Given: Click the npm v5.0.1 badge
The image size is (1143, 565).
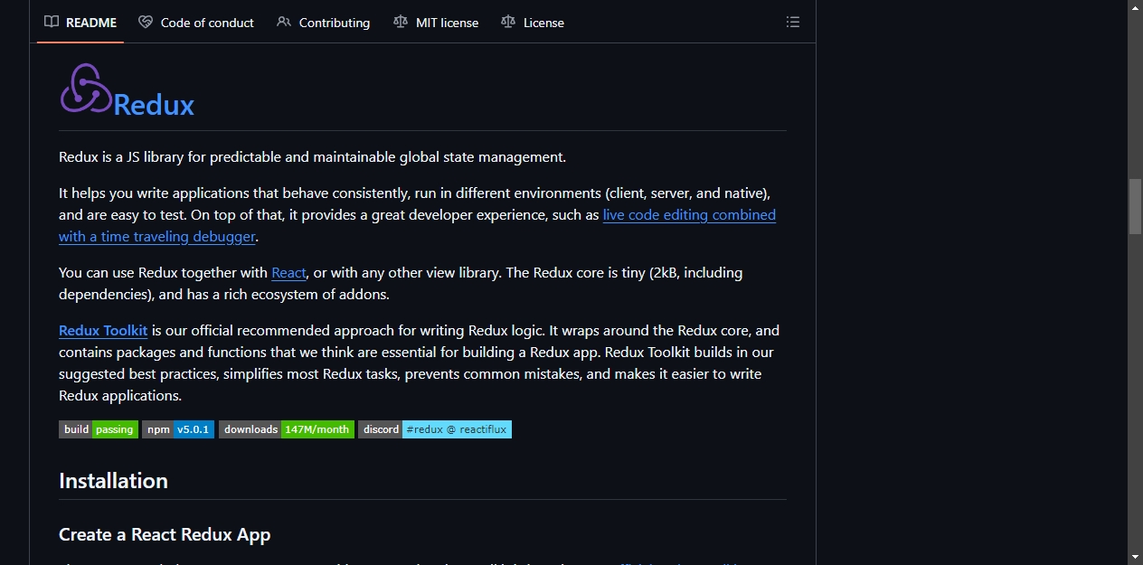Looking at the screenshot, I should tap(178, 429).
